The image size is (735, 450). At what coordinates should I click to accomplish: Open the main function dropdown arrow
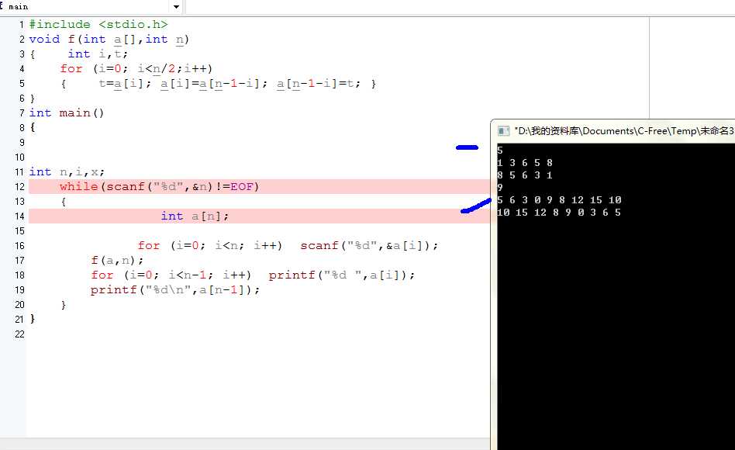coord(176,6)
